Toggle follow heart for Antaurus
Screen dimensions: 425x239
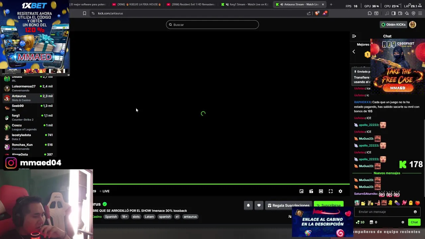click(x=259, y=205)
